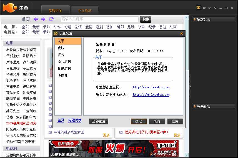Open the skin shirt icon in title bar
The height and width of the screenshot is (158, 238).
click(204, 8)
